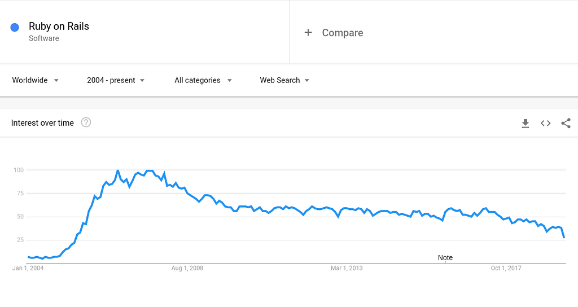Open the 2004 - present date range dropdown

[116, 80]
